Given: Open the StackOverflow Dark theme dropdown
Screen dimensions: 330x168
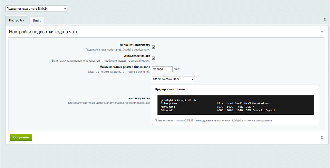Looking at the screenshot, I should [173, 79].
